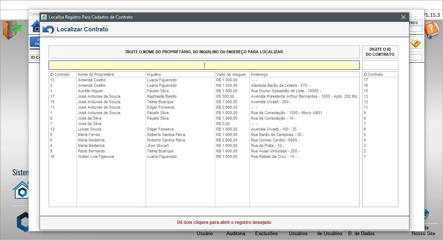The image size is (443, 241).
Task: Select the Aurélio Miguel contract row
Action: click(90, 91)
